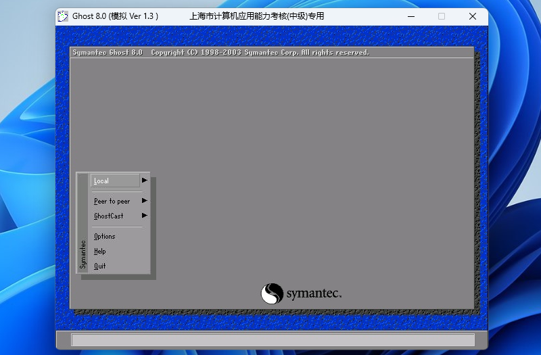This screenshot has height=355, width=541.
Task: Click the status bar field at bottom
Action: coord(273,340)
